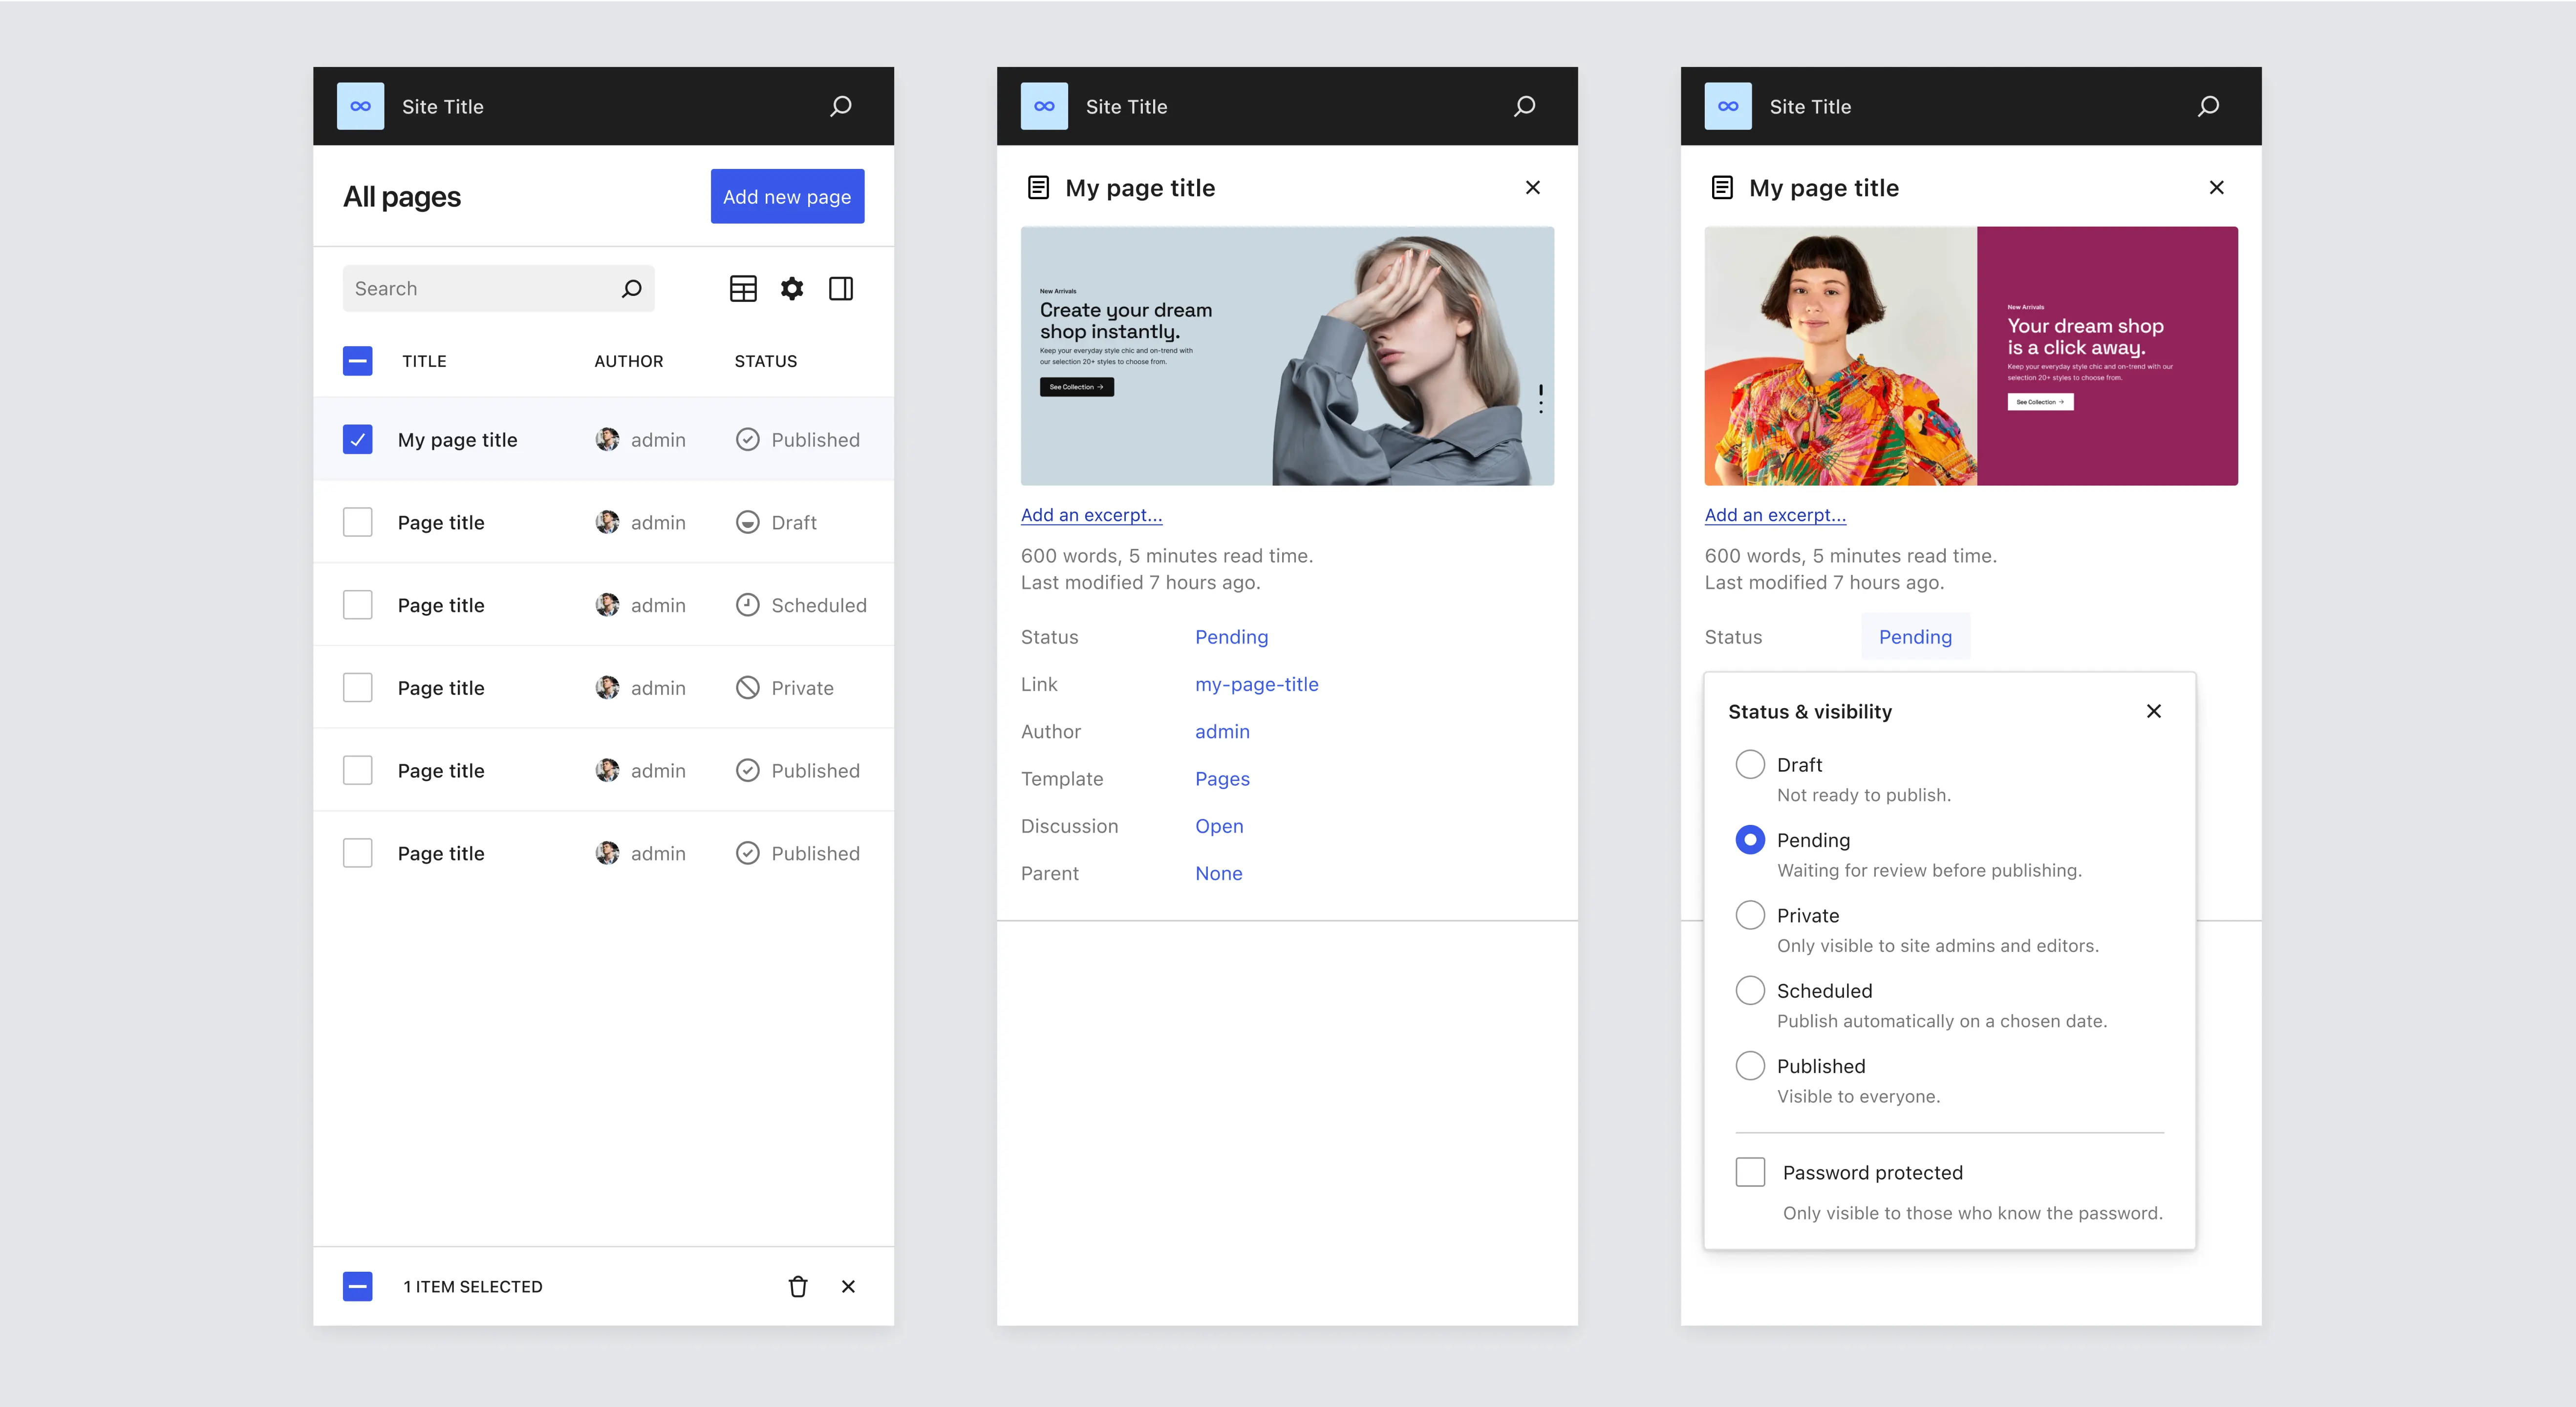Click three-dot options on the featured image
The image size is (2576, 1407).
[x=1540, y=399]
